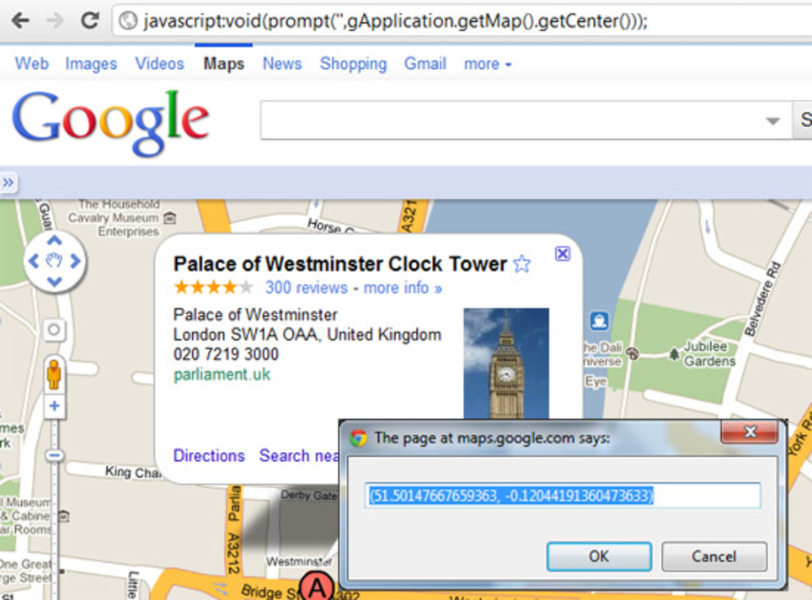812x600 pixels.
Task: Visit the parliament.uk website link
Action: click(x=222, y=374)
